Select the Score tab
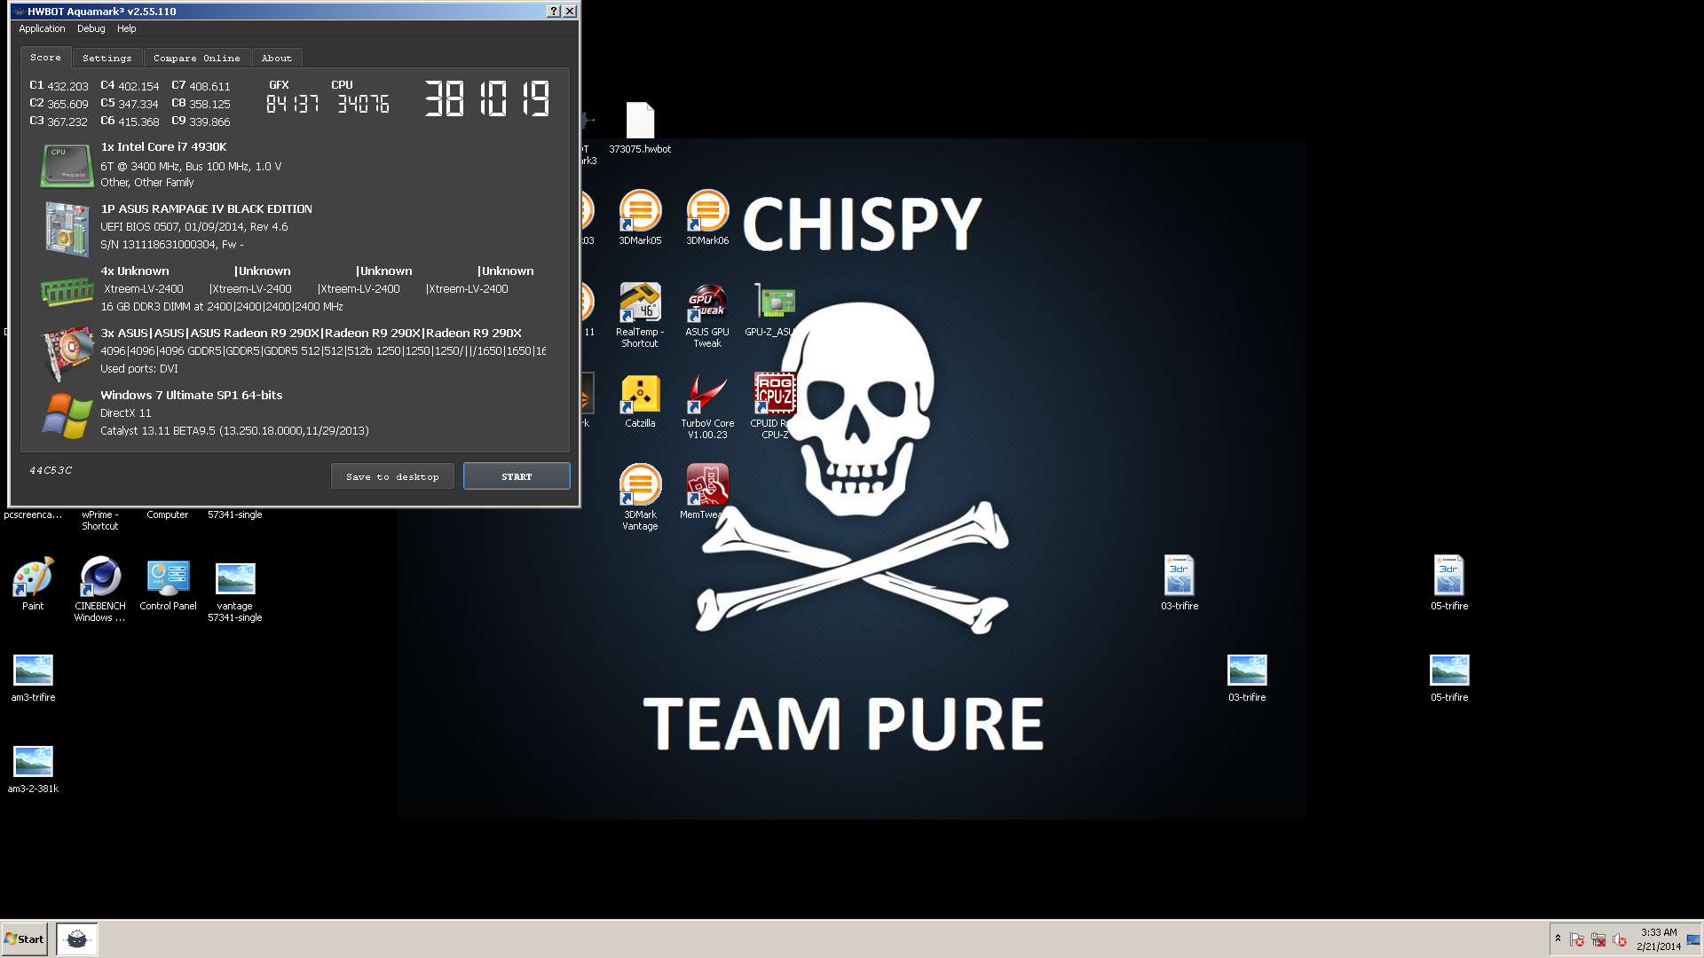The width and height of the screenshot is (1704, 958). tap(45, 57)
